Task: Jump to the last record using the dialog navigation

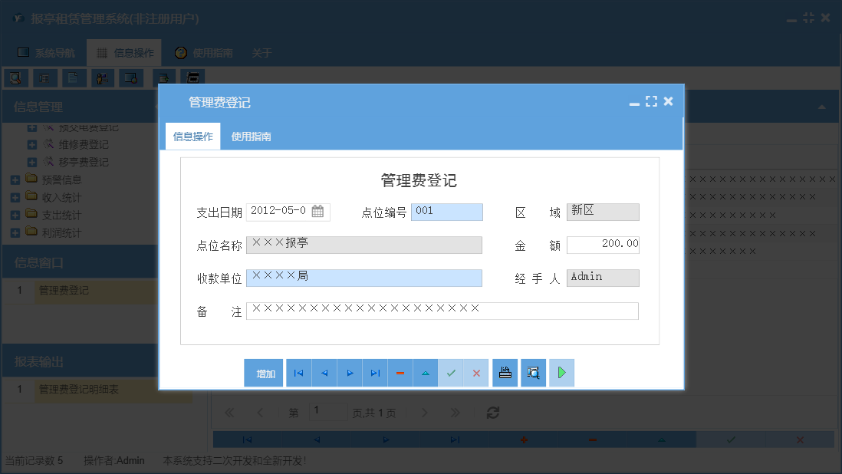Action: coord(375,373)
